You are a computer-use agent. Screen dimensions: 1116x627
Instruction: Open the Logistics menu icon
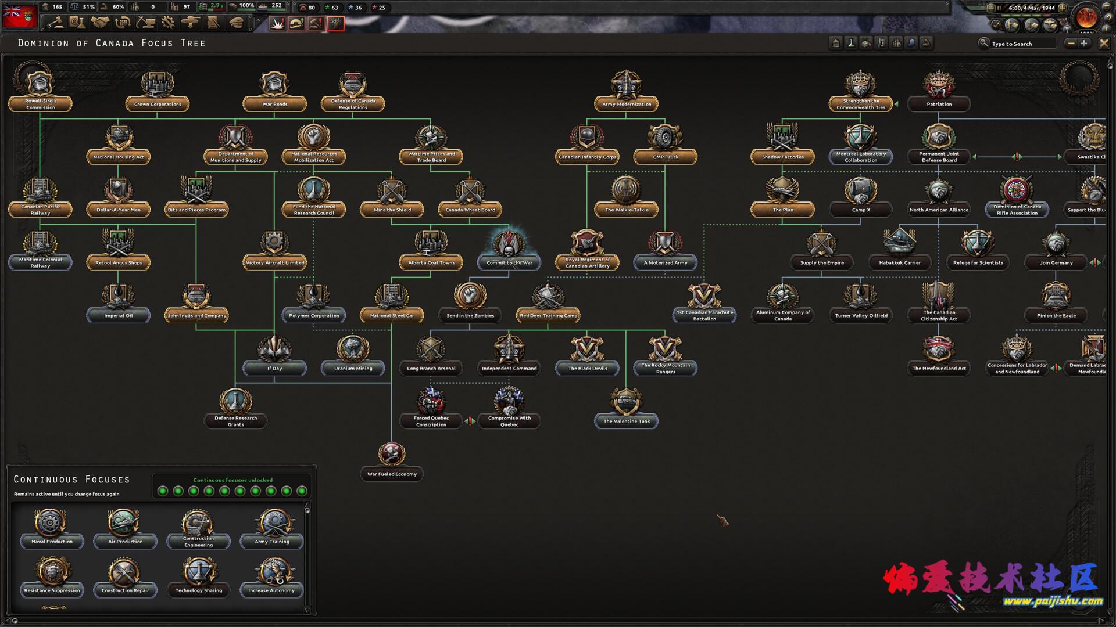213,23
